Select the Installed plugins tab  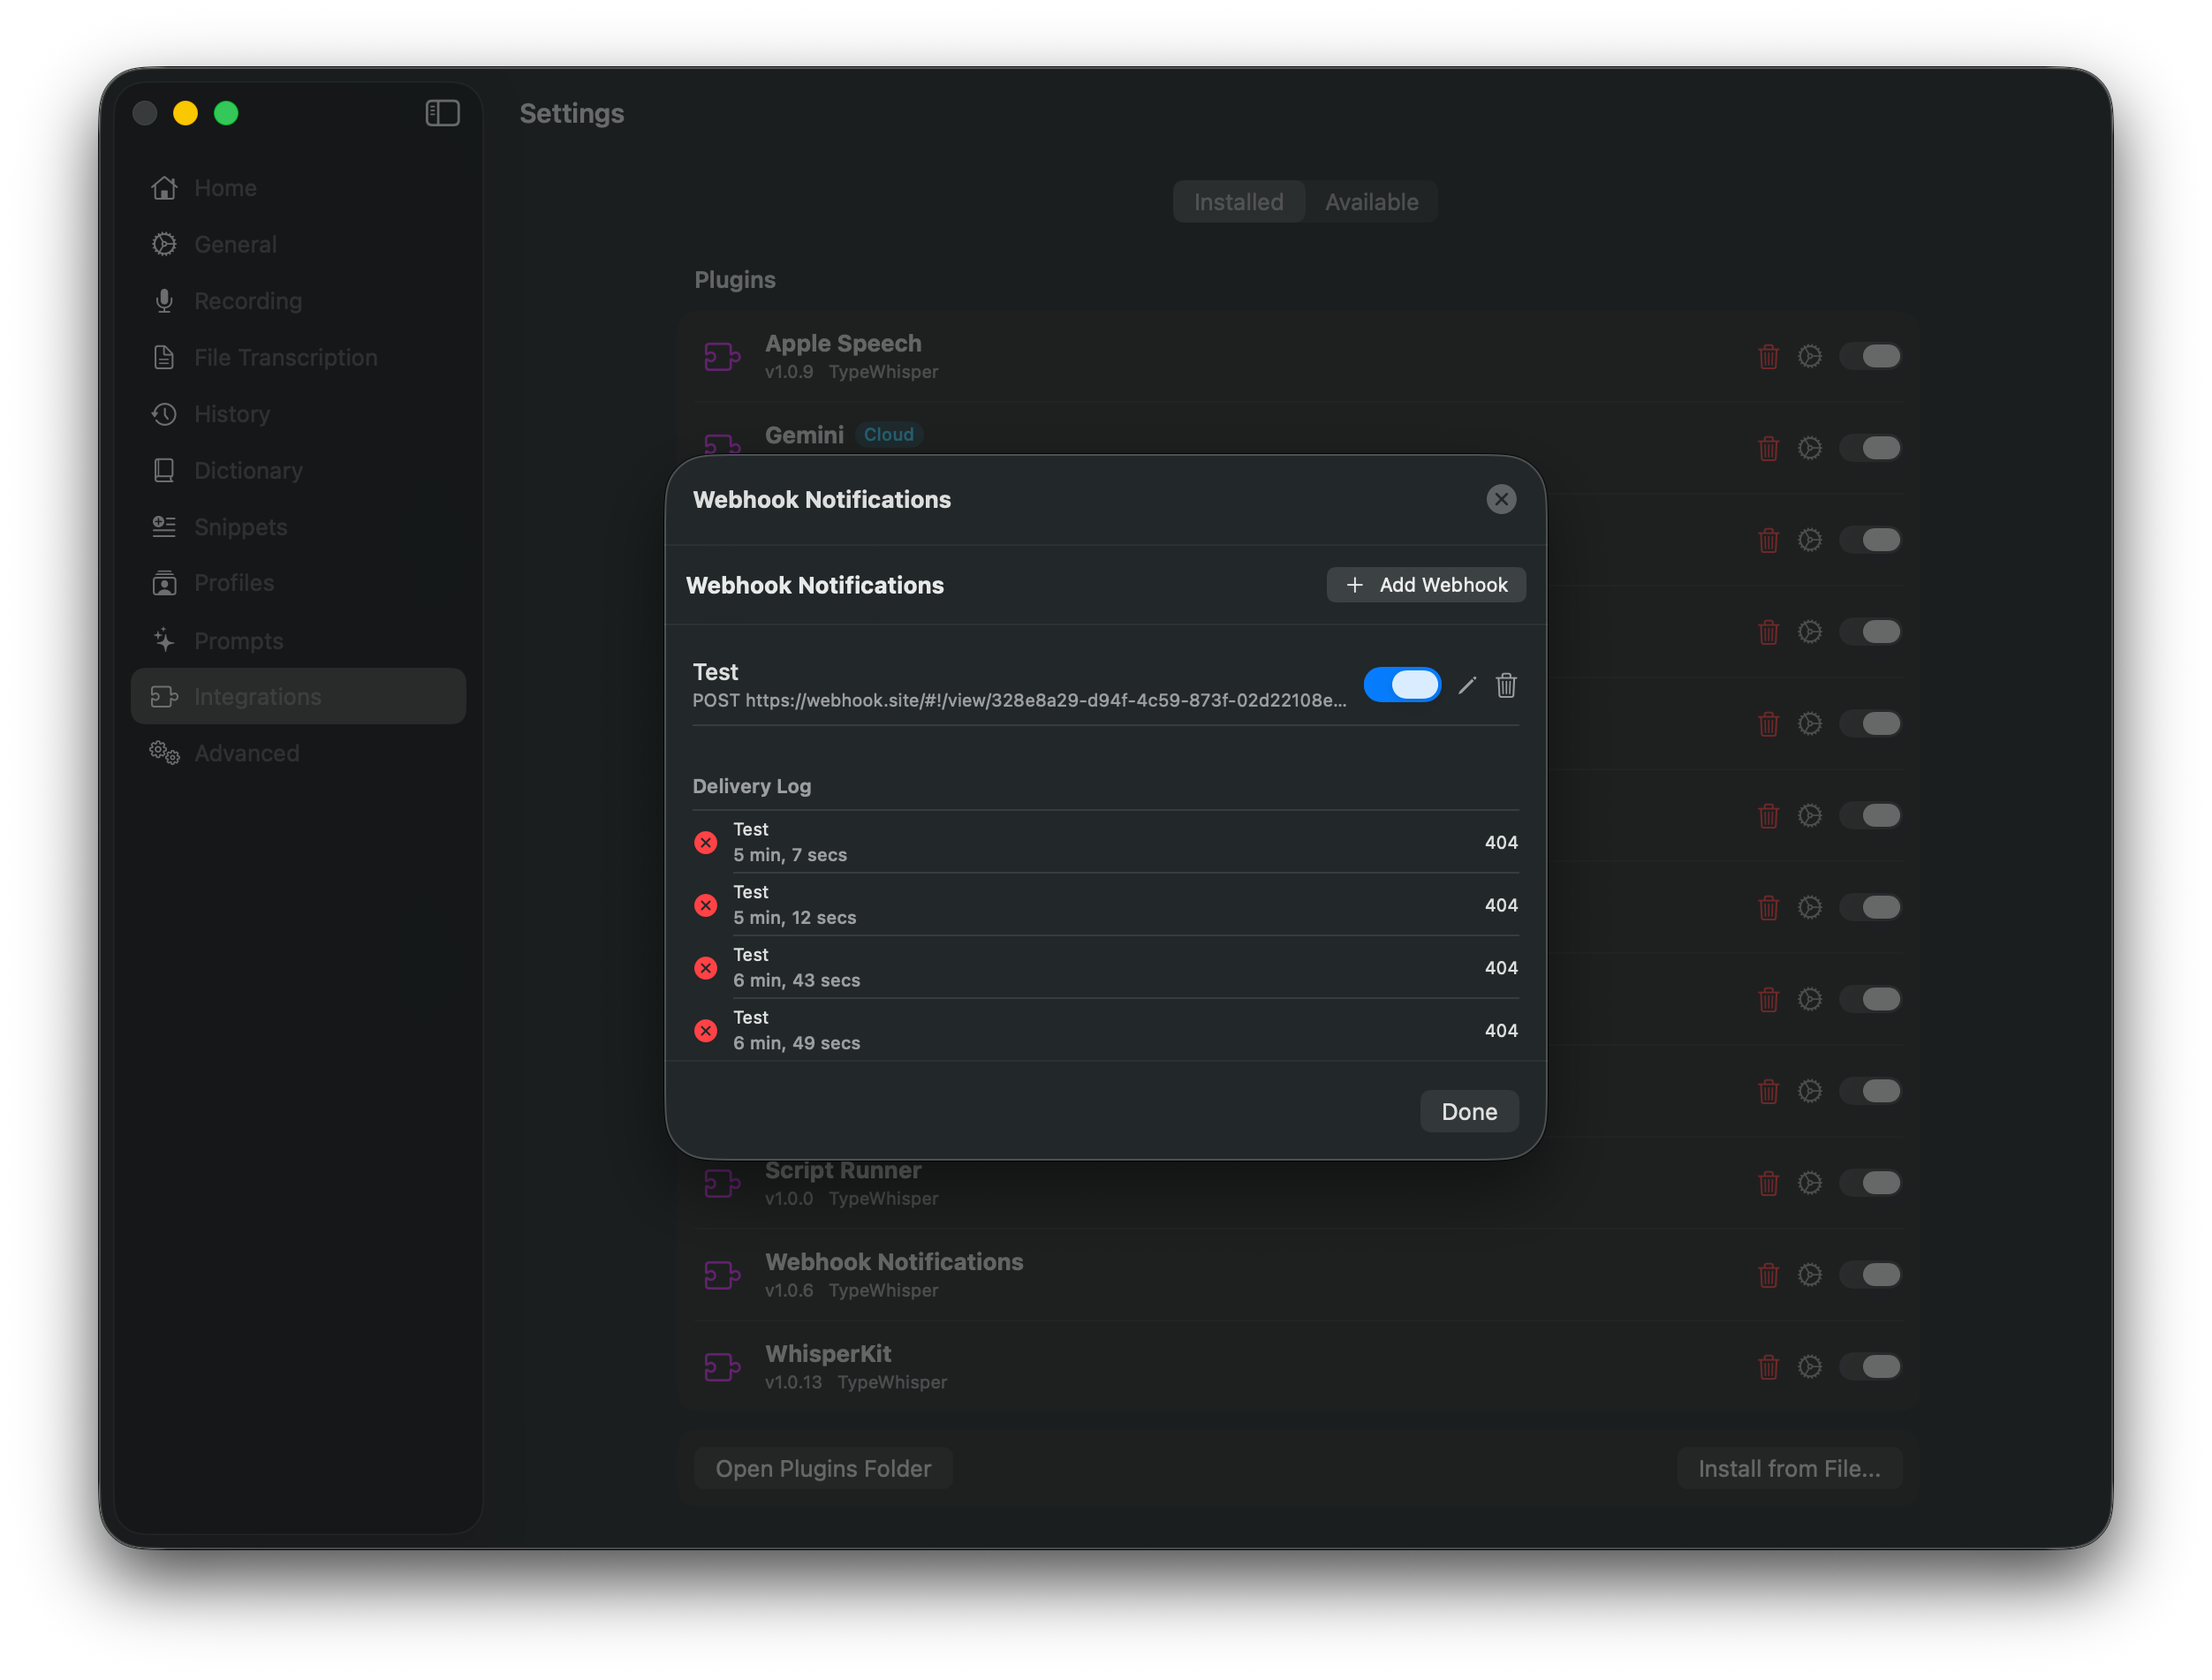point(1238,201)
